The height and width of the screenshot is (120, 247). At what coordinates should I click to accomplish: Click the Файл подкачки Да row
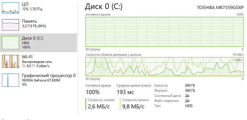[x=172, y=101]
